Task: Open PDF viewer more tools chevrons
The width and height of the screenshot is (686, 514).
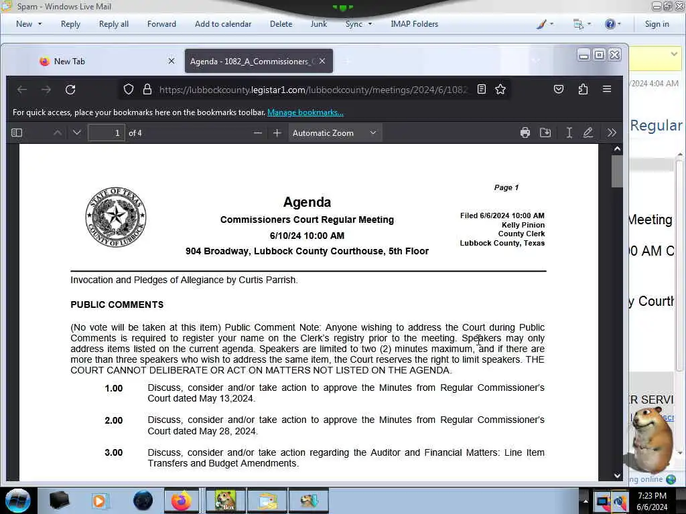Action: click(612, 133)
